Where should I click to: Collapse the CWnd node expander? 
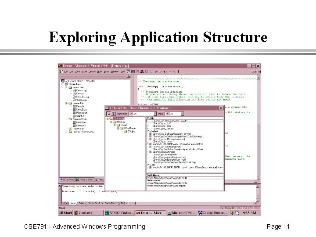click(x=115, y=125)
